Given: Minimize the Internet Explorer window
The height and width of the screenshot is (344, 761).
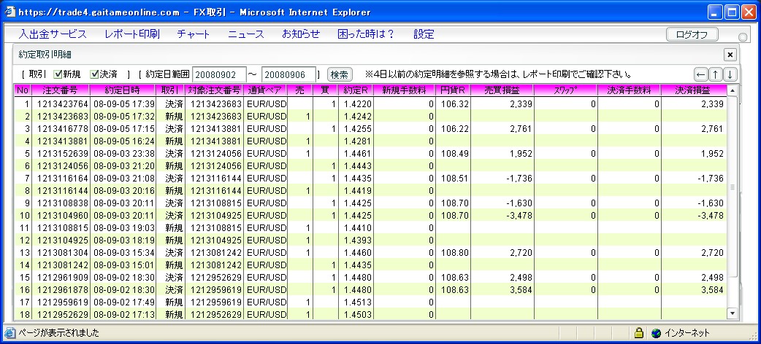Looking at the screenshot, I should point(715,12).
